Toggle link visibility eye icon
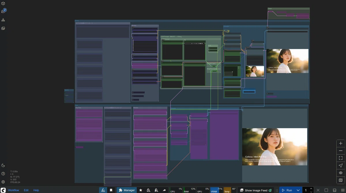The image size is (346, 193). 341,173
